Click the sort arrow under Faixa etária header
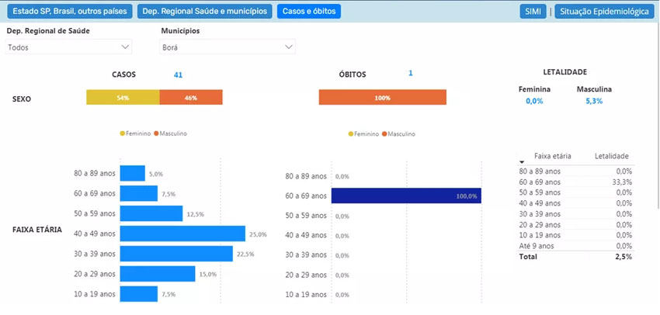The image size is (660, 315). pos(522,162)
